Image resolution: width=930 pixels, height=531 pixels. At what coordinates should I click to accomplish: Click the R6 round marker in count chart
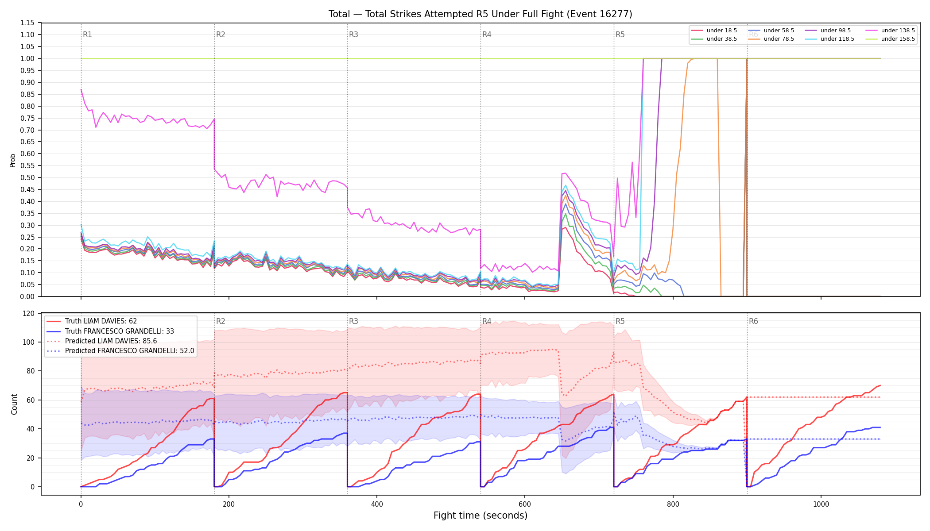tap(753, 321)
